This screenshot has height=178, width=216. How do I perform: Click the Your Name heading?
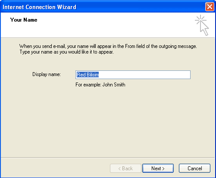pyautogui.click(x=24, y=20)
